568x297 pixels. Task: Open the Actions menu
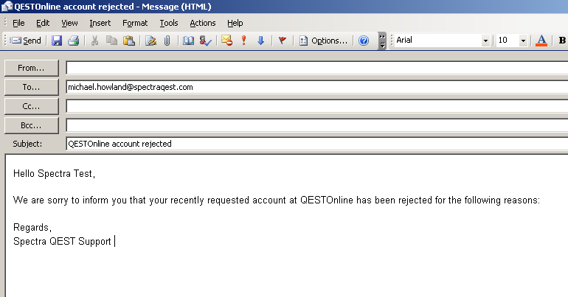(x=203, y=23)
